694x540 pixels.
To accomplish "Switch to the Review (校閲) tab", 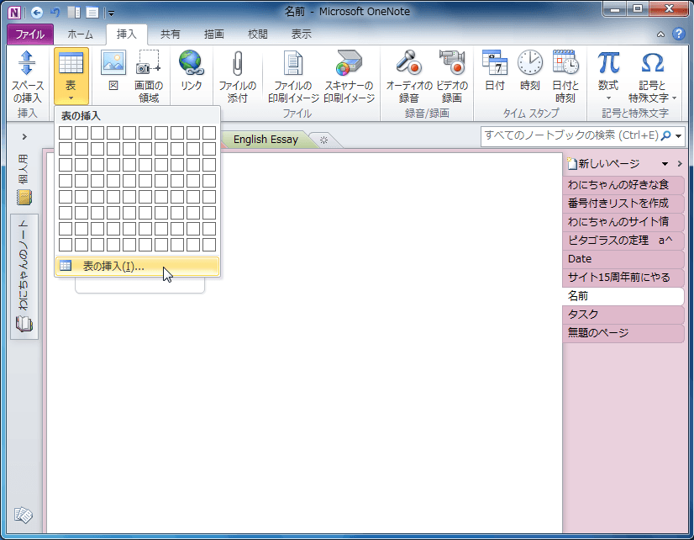I will pos(258,34).
